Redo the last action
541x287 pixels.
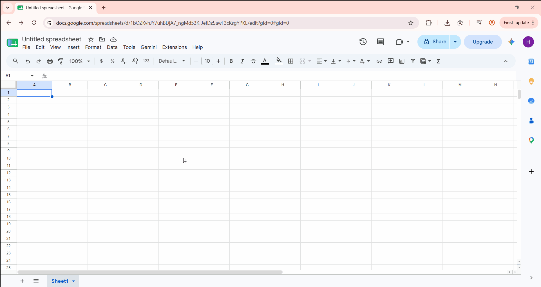39,61
